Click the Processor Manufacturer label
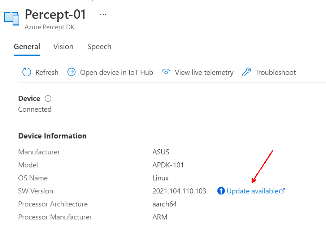This screenshot has width=326, height=239. pyautogui.click(x=55, y=217)
